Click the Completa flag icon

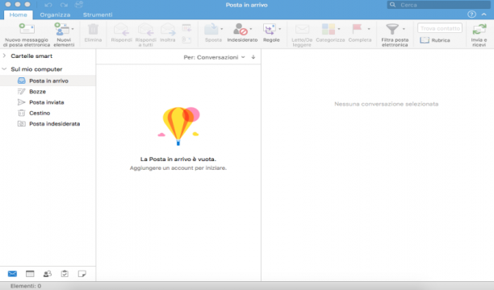pyautogui.click(x=357, y=29)
